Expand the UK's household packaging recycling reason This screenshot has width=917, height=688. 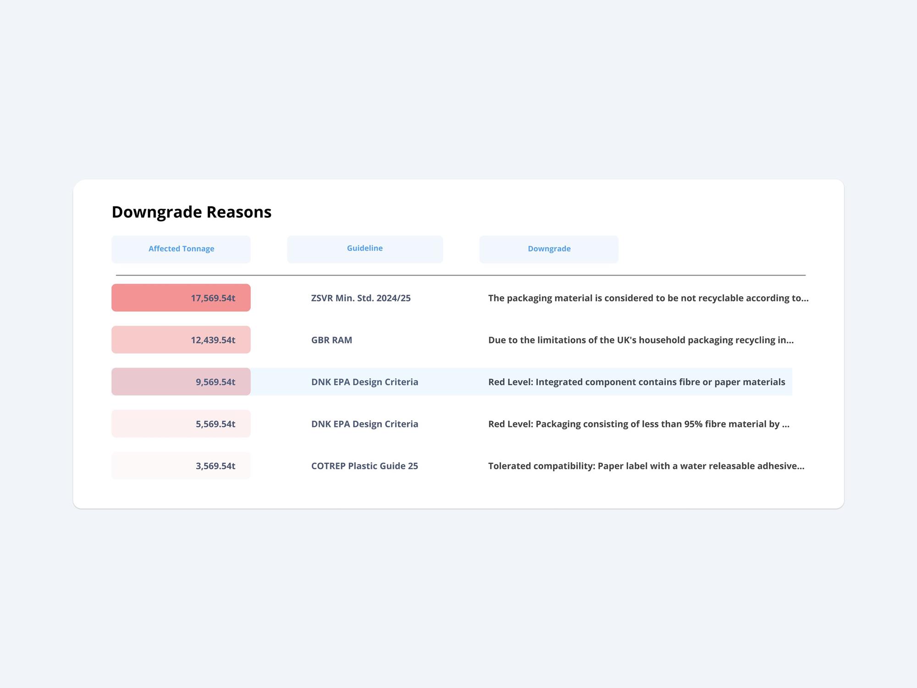[x=641, y=340]
